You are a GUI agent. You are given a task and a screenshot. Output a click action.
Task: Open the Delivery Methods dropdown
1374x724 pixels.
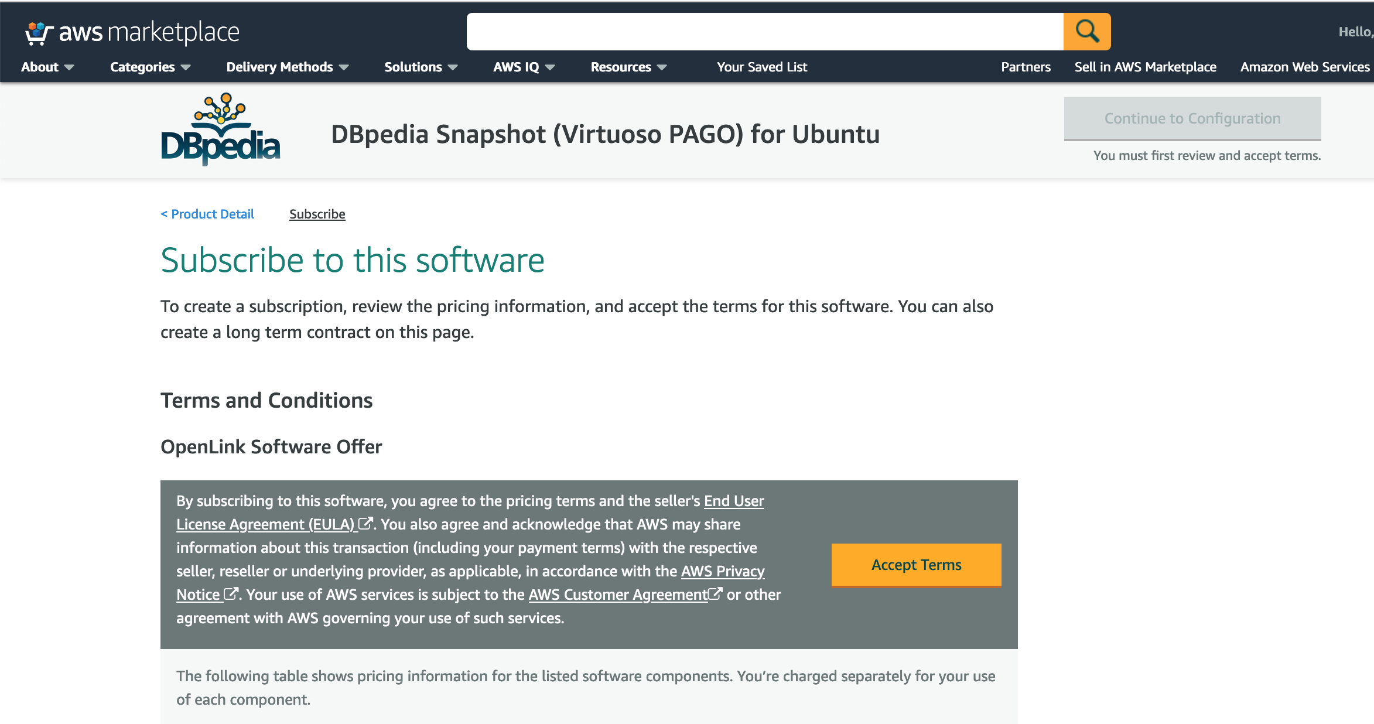coord(287,67)
